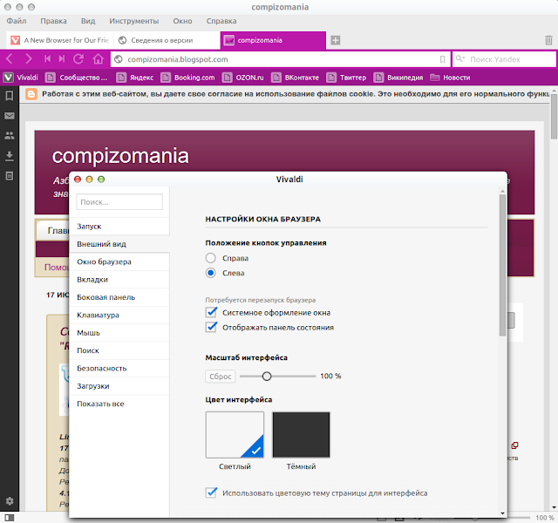Click Показать все in settings
The image size is (558, 523).
click(119, 404)
